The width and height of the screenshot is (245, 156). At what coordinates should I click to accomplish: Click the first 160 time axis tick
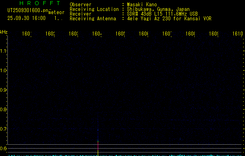tap(27, 34)
